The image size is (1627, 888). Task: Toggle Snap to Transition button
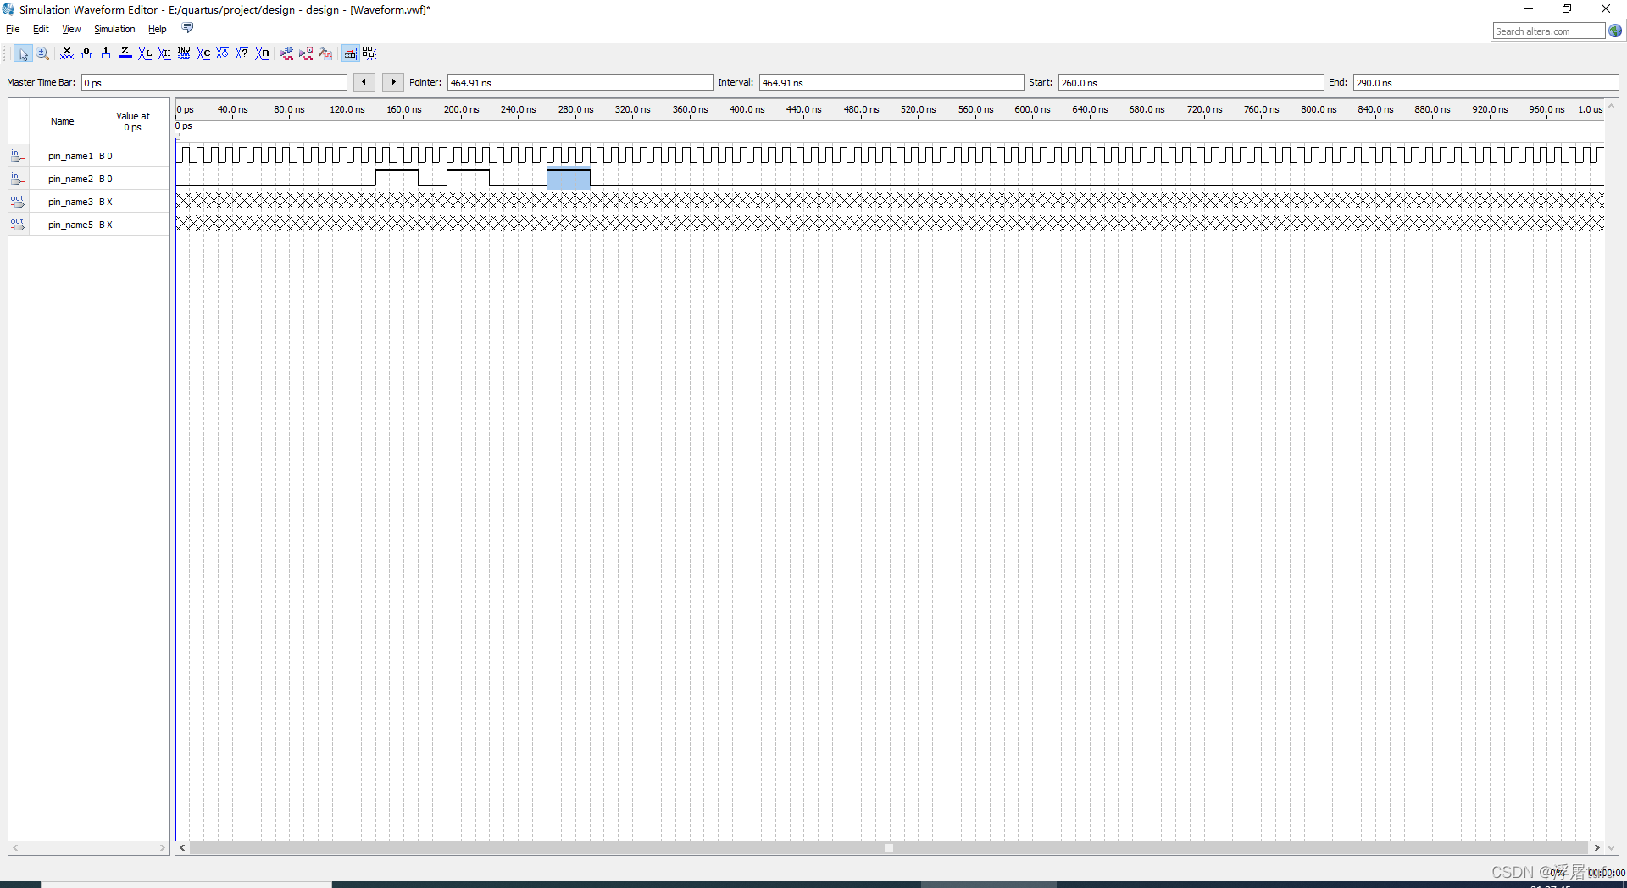(369, 53)
